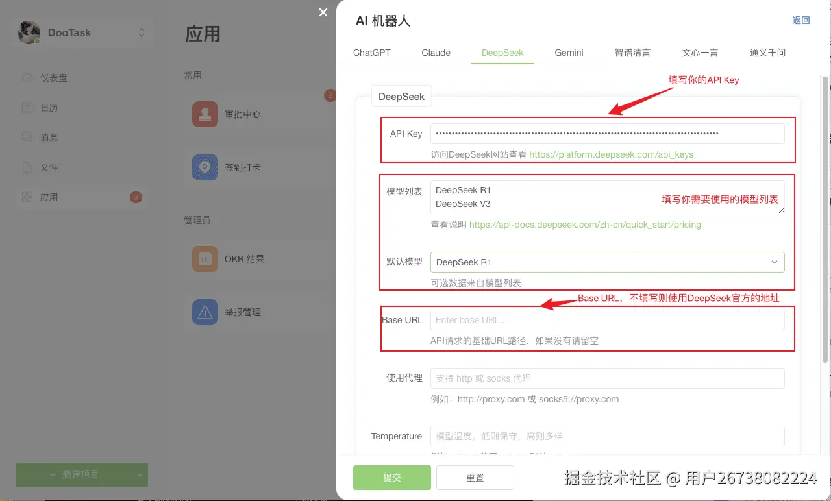Click the DeepSeek V3 line in model list
Image resolution: width=831 pixels, height=501 pixels.
point(463,204)
